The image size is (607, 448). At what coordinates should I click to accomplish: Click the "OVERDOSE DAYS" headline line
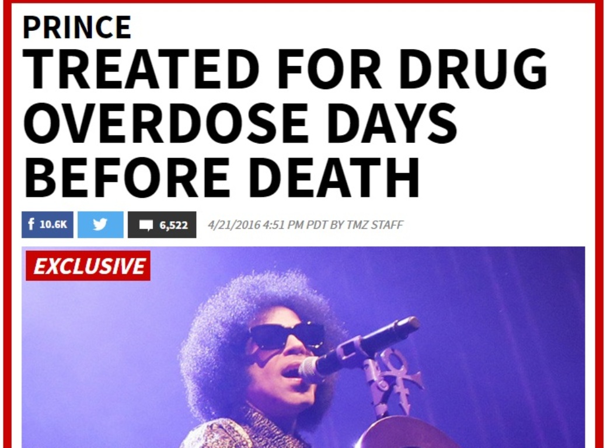pos(240,123)
